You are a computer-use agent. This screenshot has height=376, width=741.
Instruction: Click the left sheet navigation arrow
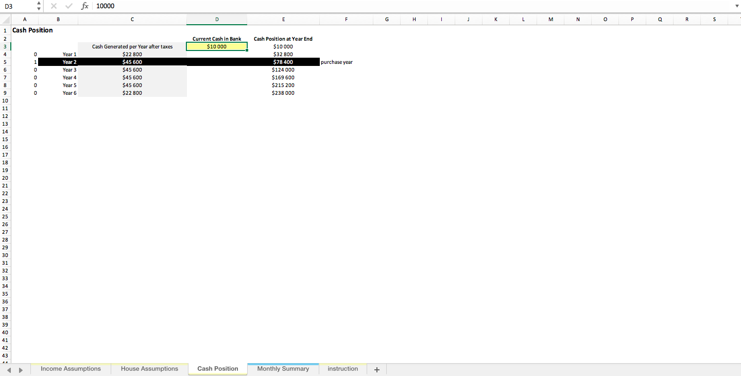tap(9, 369)
